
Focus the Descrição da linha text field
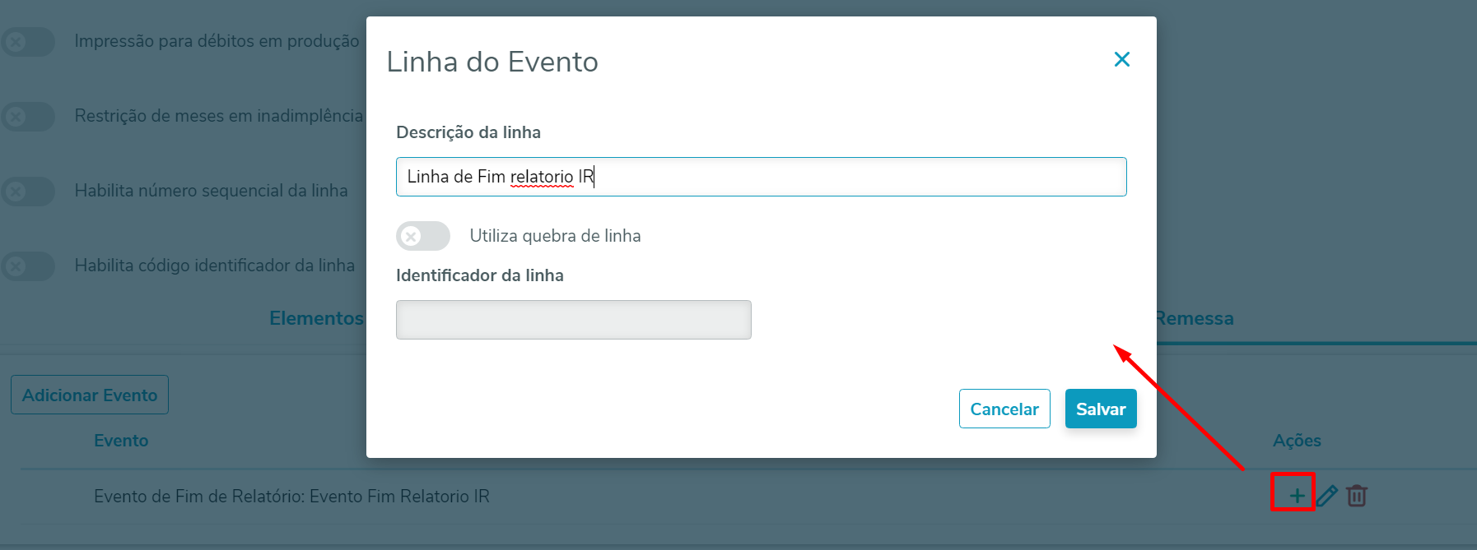coord(761,177)
